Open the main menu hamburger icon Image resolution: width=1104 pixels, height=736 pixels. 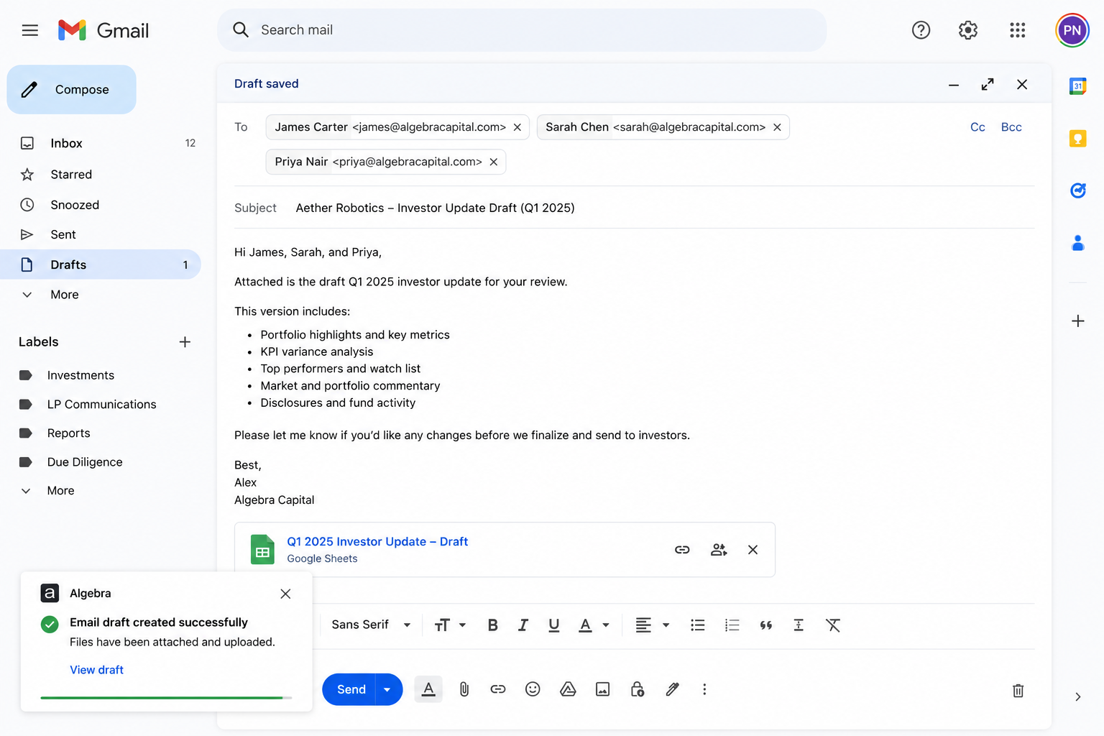(x=29, y=30)
